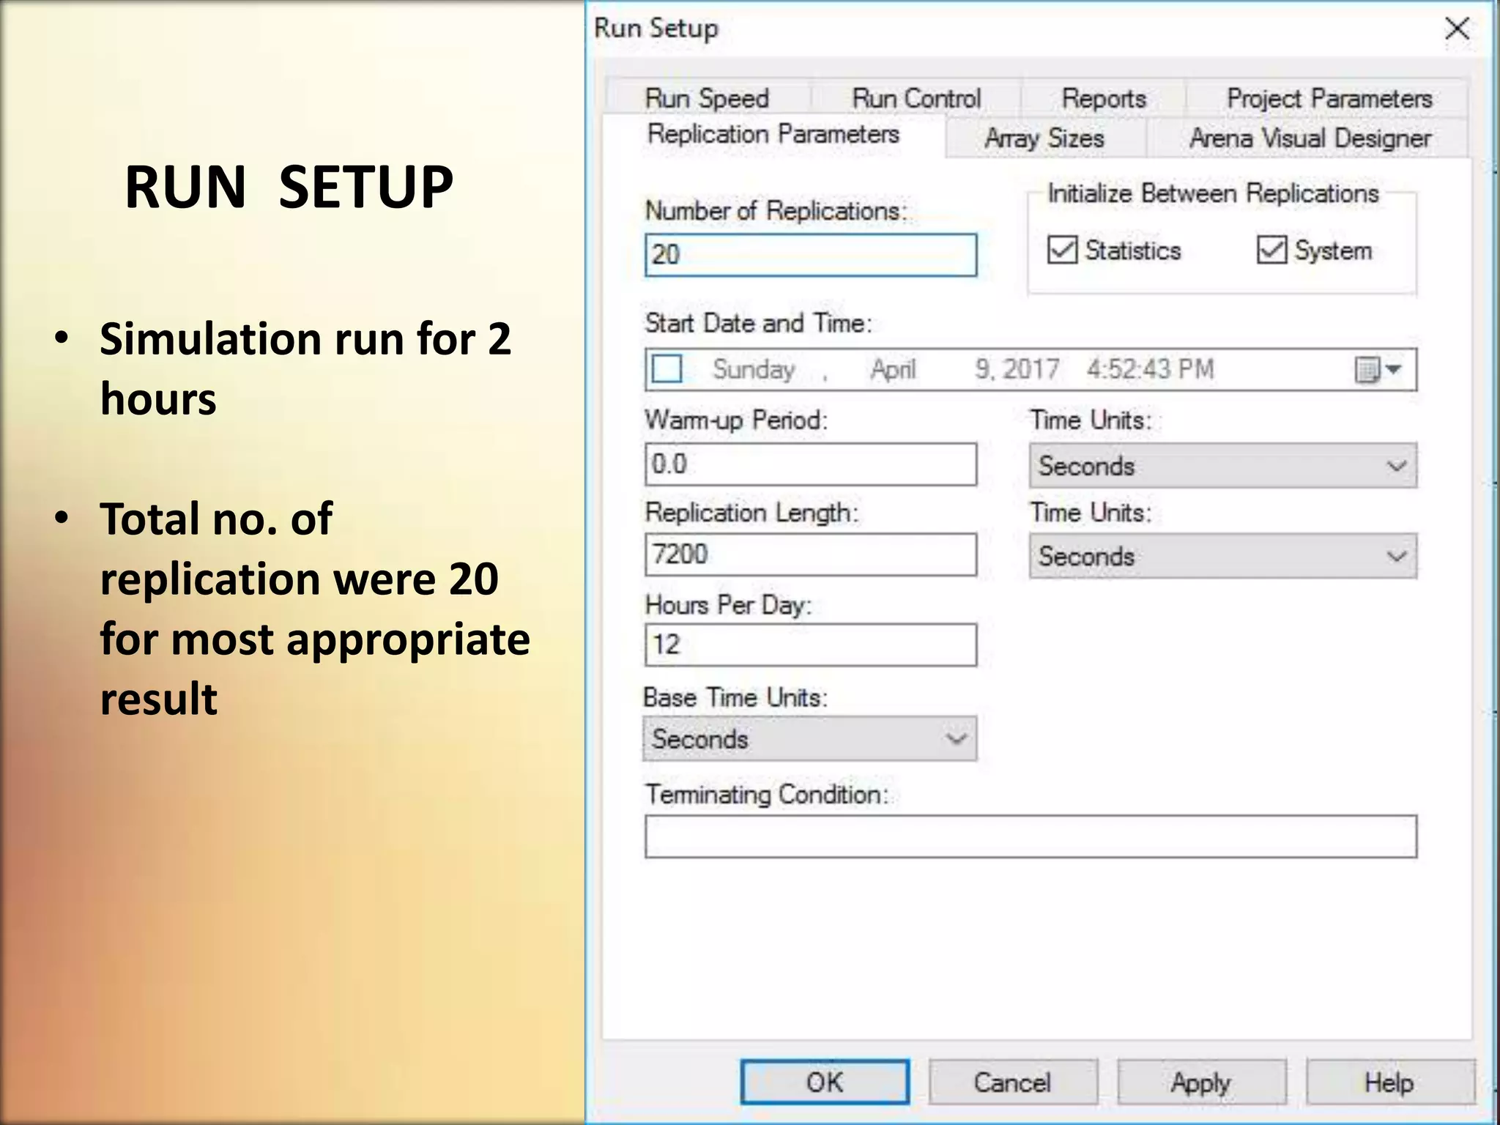Open the Replication Length Time Units dropdown

pos(1222,557)
